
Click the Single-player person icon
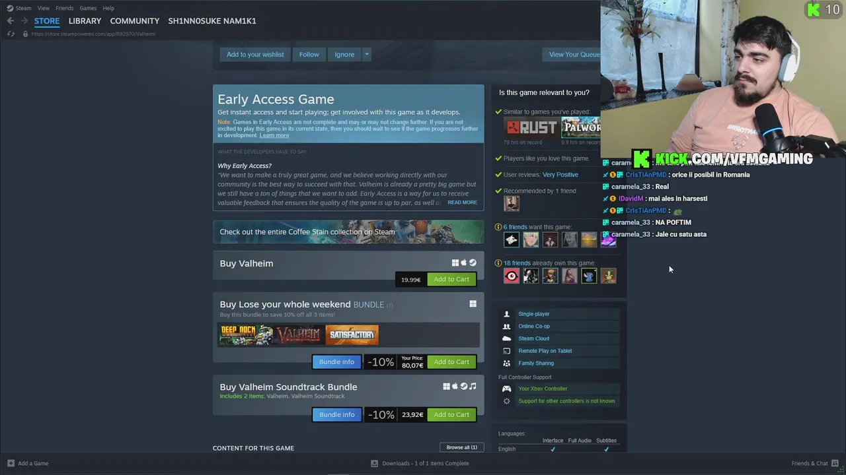(507, 314)
